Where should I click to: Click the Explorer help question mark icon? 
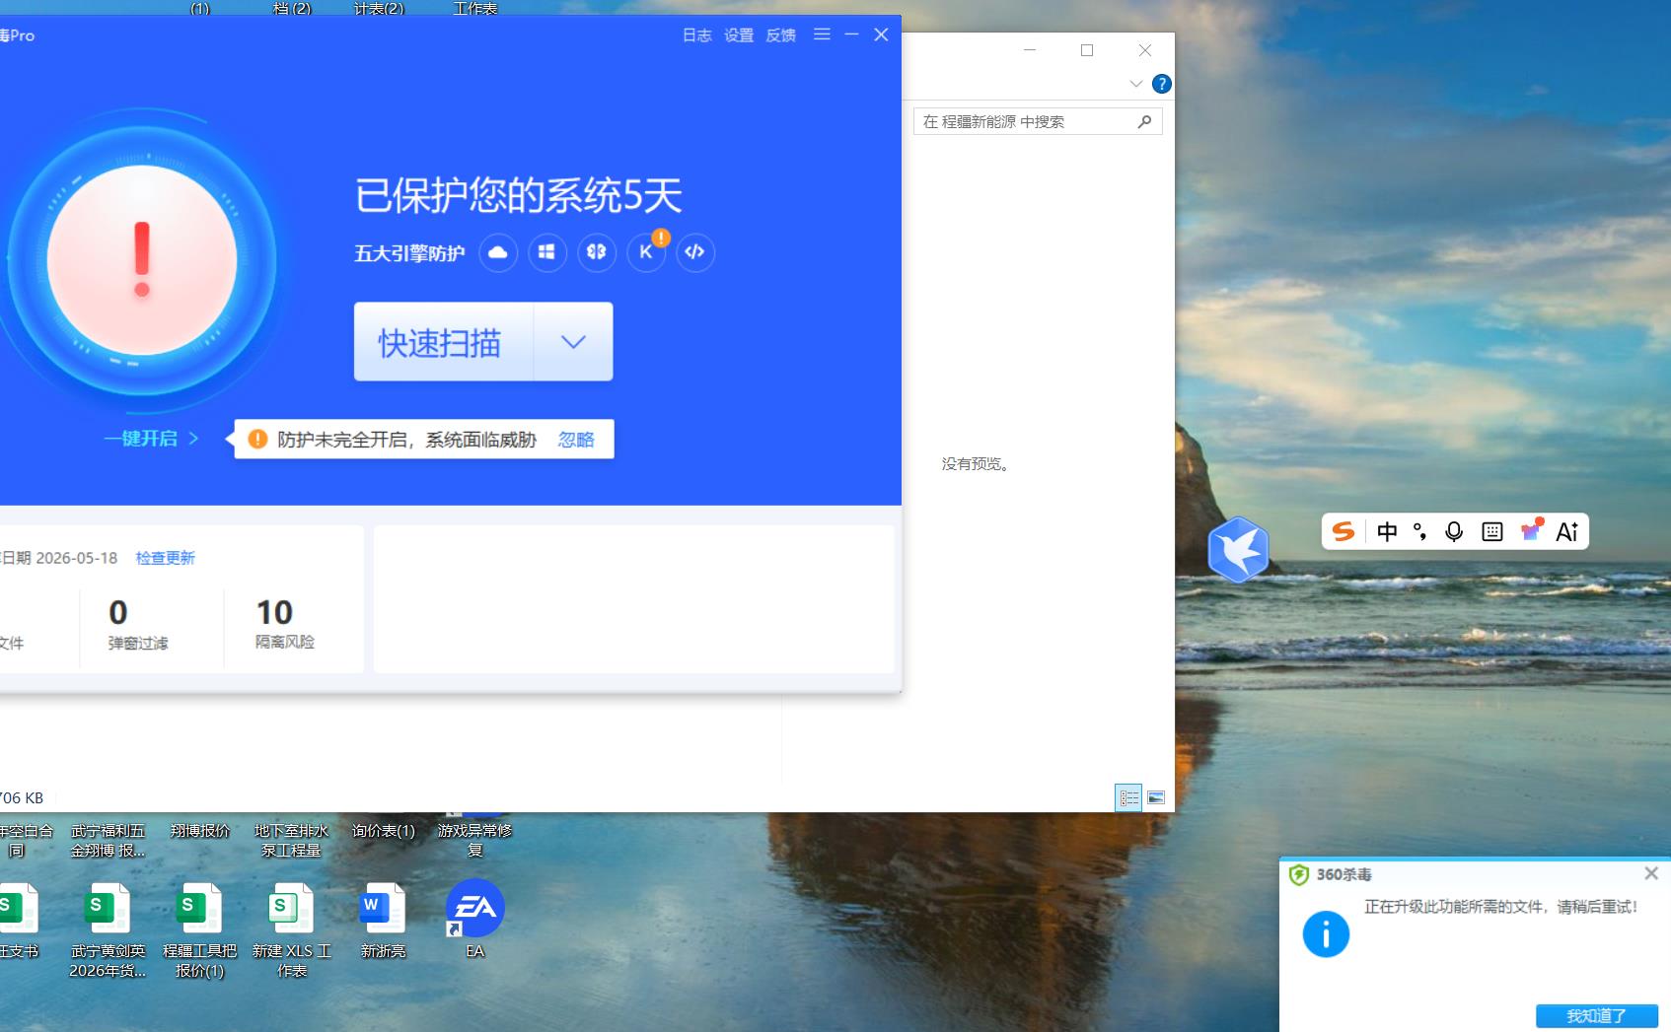point(1162,84)
